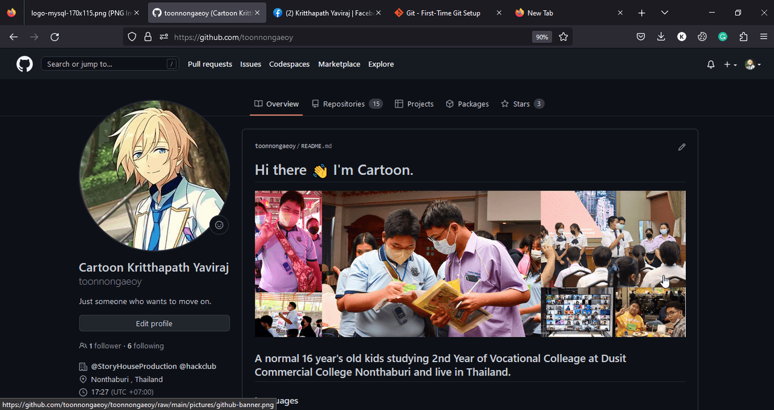774x410 pixels.
Task: Focus the Search or jump to field
Action: click(x=103, y=64)
